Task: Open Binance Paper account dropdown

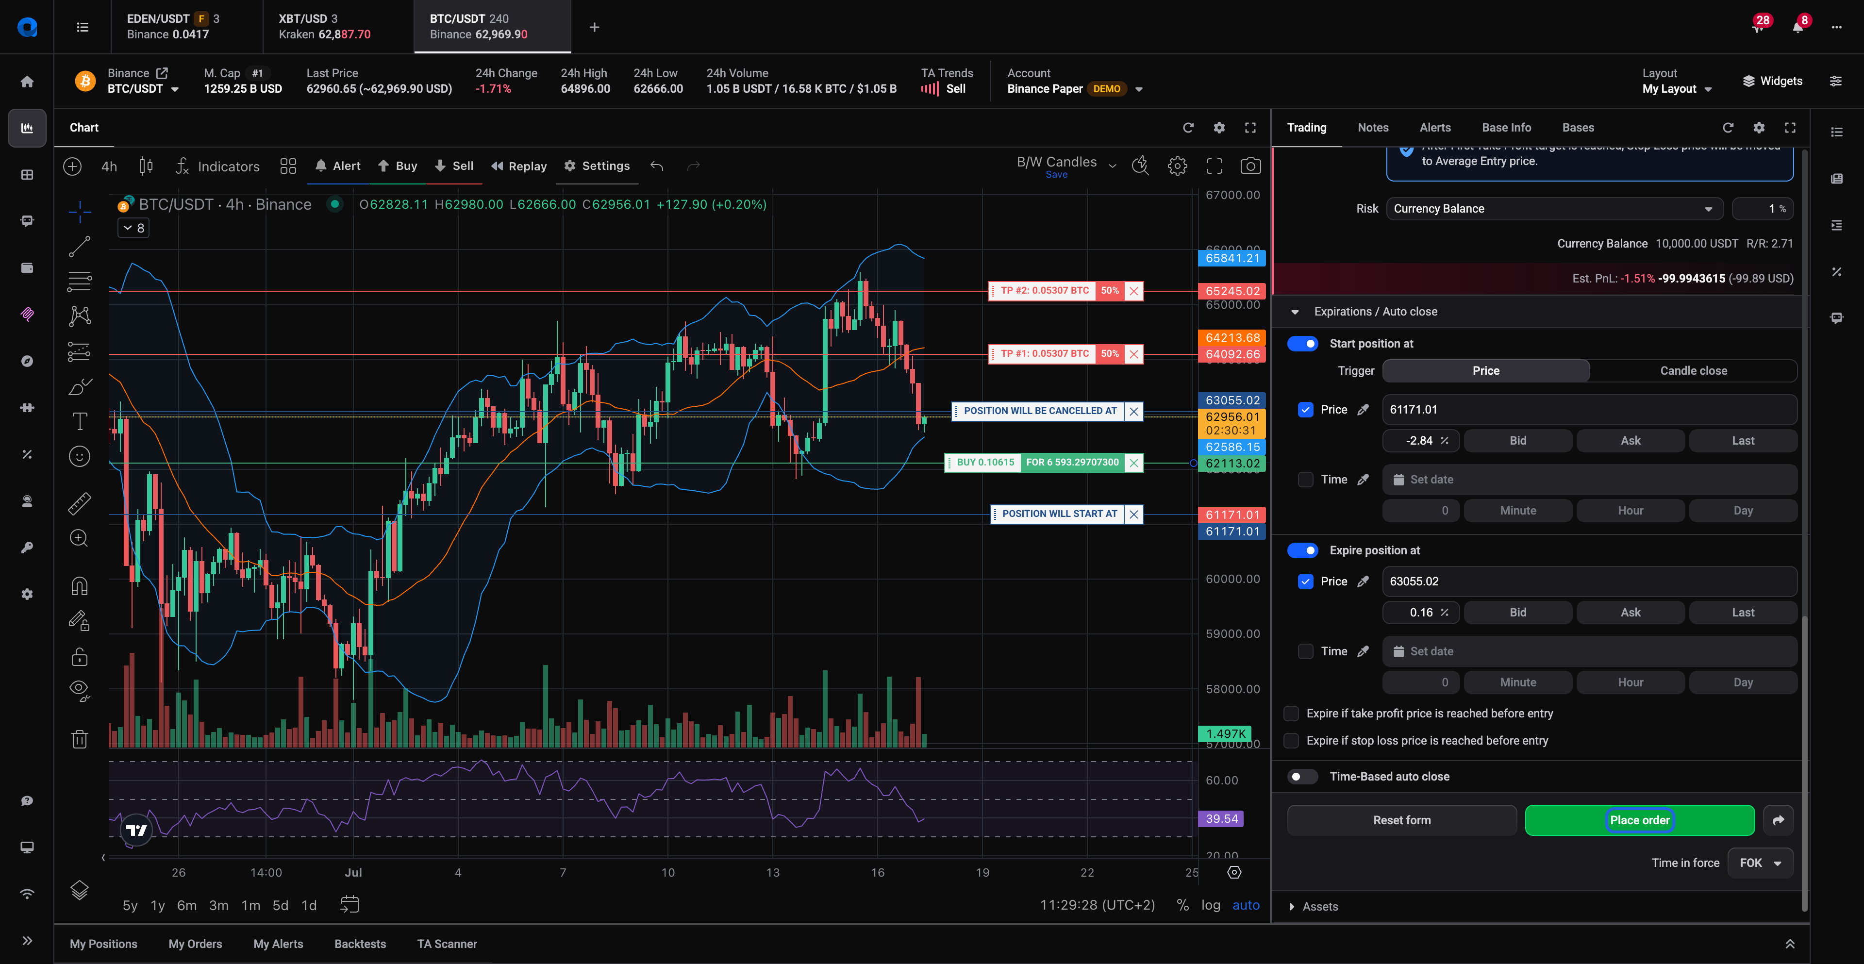Action: pyautogui.click(x=1075, y=89)
